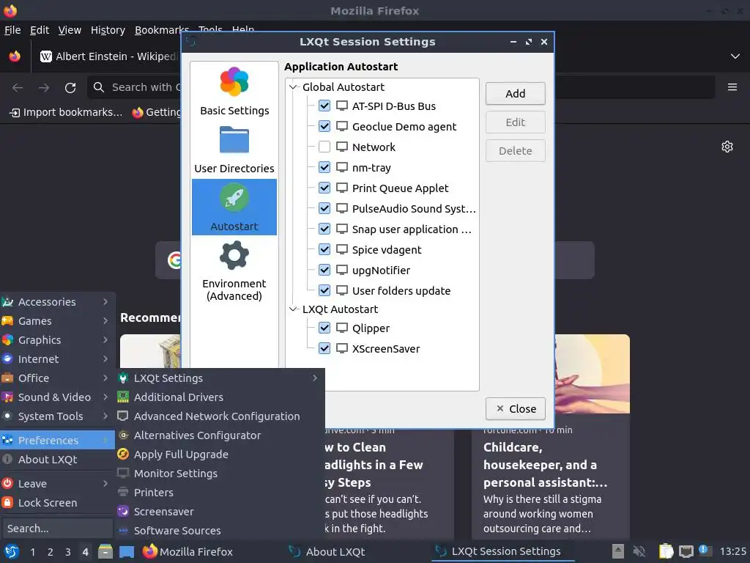Click the Add autostart button
This screenshot has width=750, height=563.
(x=515, y=94)
